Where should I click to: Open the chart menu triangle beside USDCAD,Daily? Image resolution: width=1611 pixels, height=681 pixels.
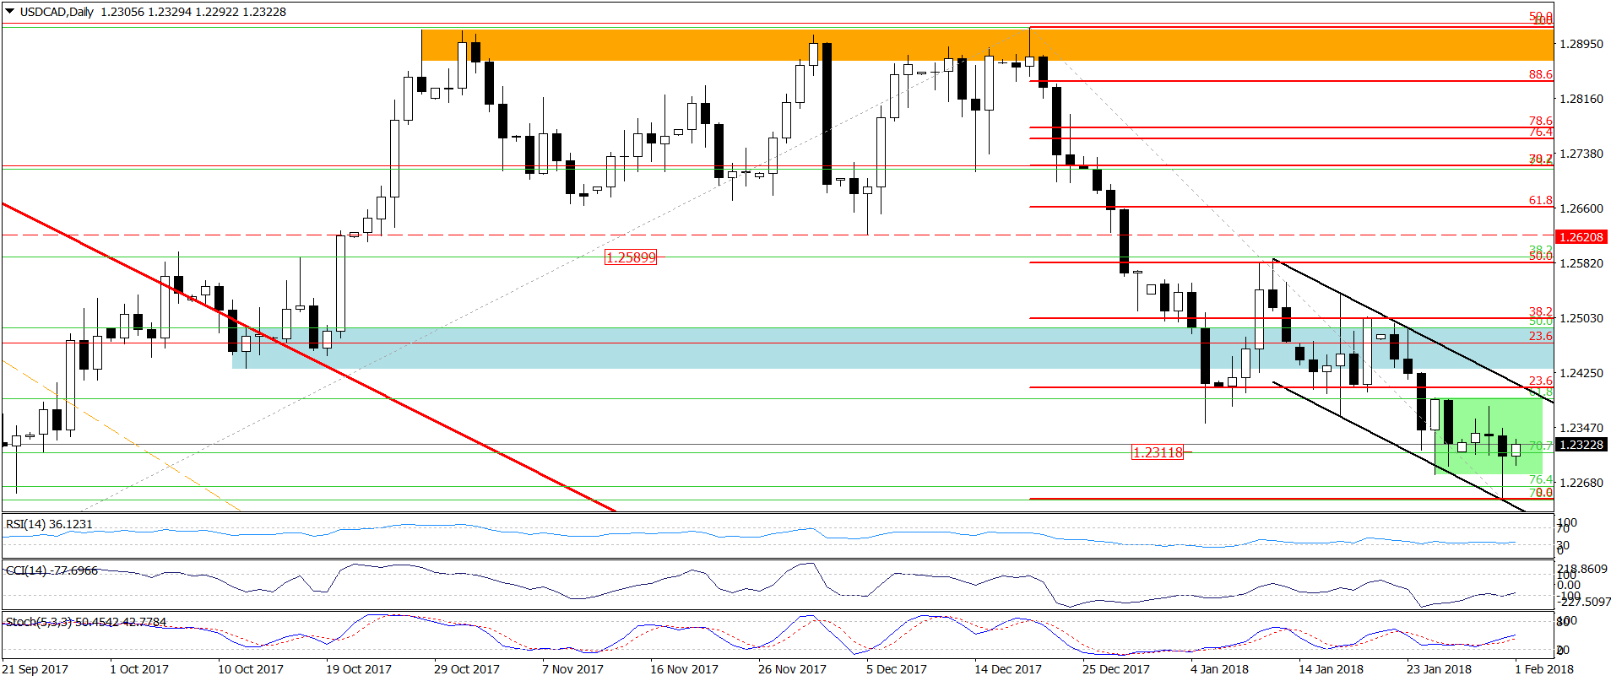(10, 12)
